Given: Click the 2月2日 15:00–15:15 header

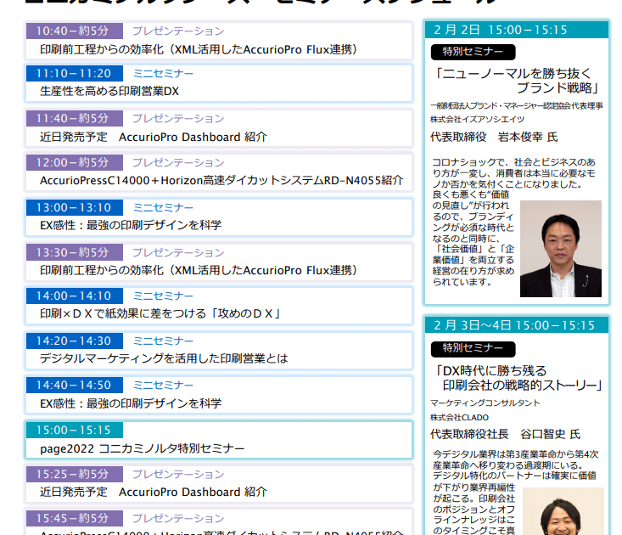Looking at the screenshot, I should (517, 30).
